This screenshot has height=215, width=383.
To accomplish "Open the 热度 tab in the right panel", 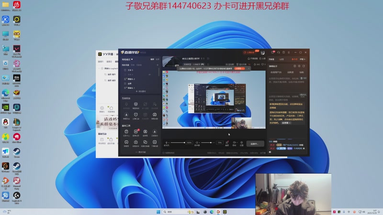I will click(x=294, y=59).
